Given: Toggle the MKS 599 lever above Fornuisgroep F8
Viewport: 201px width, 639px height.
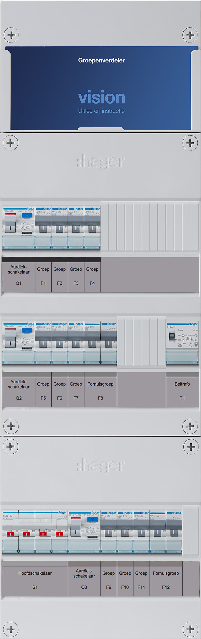Looking at the screenshot, I should coord(92,344).
